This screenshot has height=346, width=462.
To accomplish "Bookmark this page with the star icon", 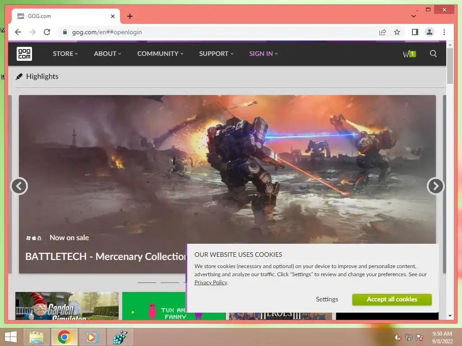I will pyautogui.click(x=397, y=32).
